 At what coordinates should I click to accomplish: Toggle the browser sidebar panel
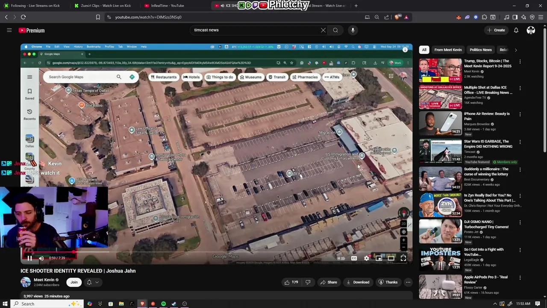[515, 17]
